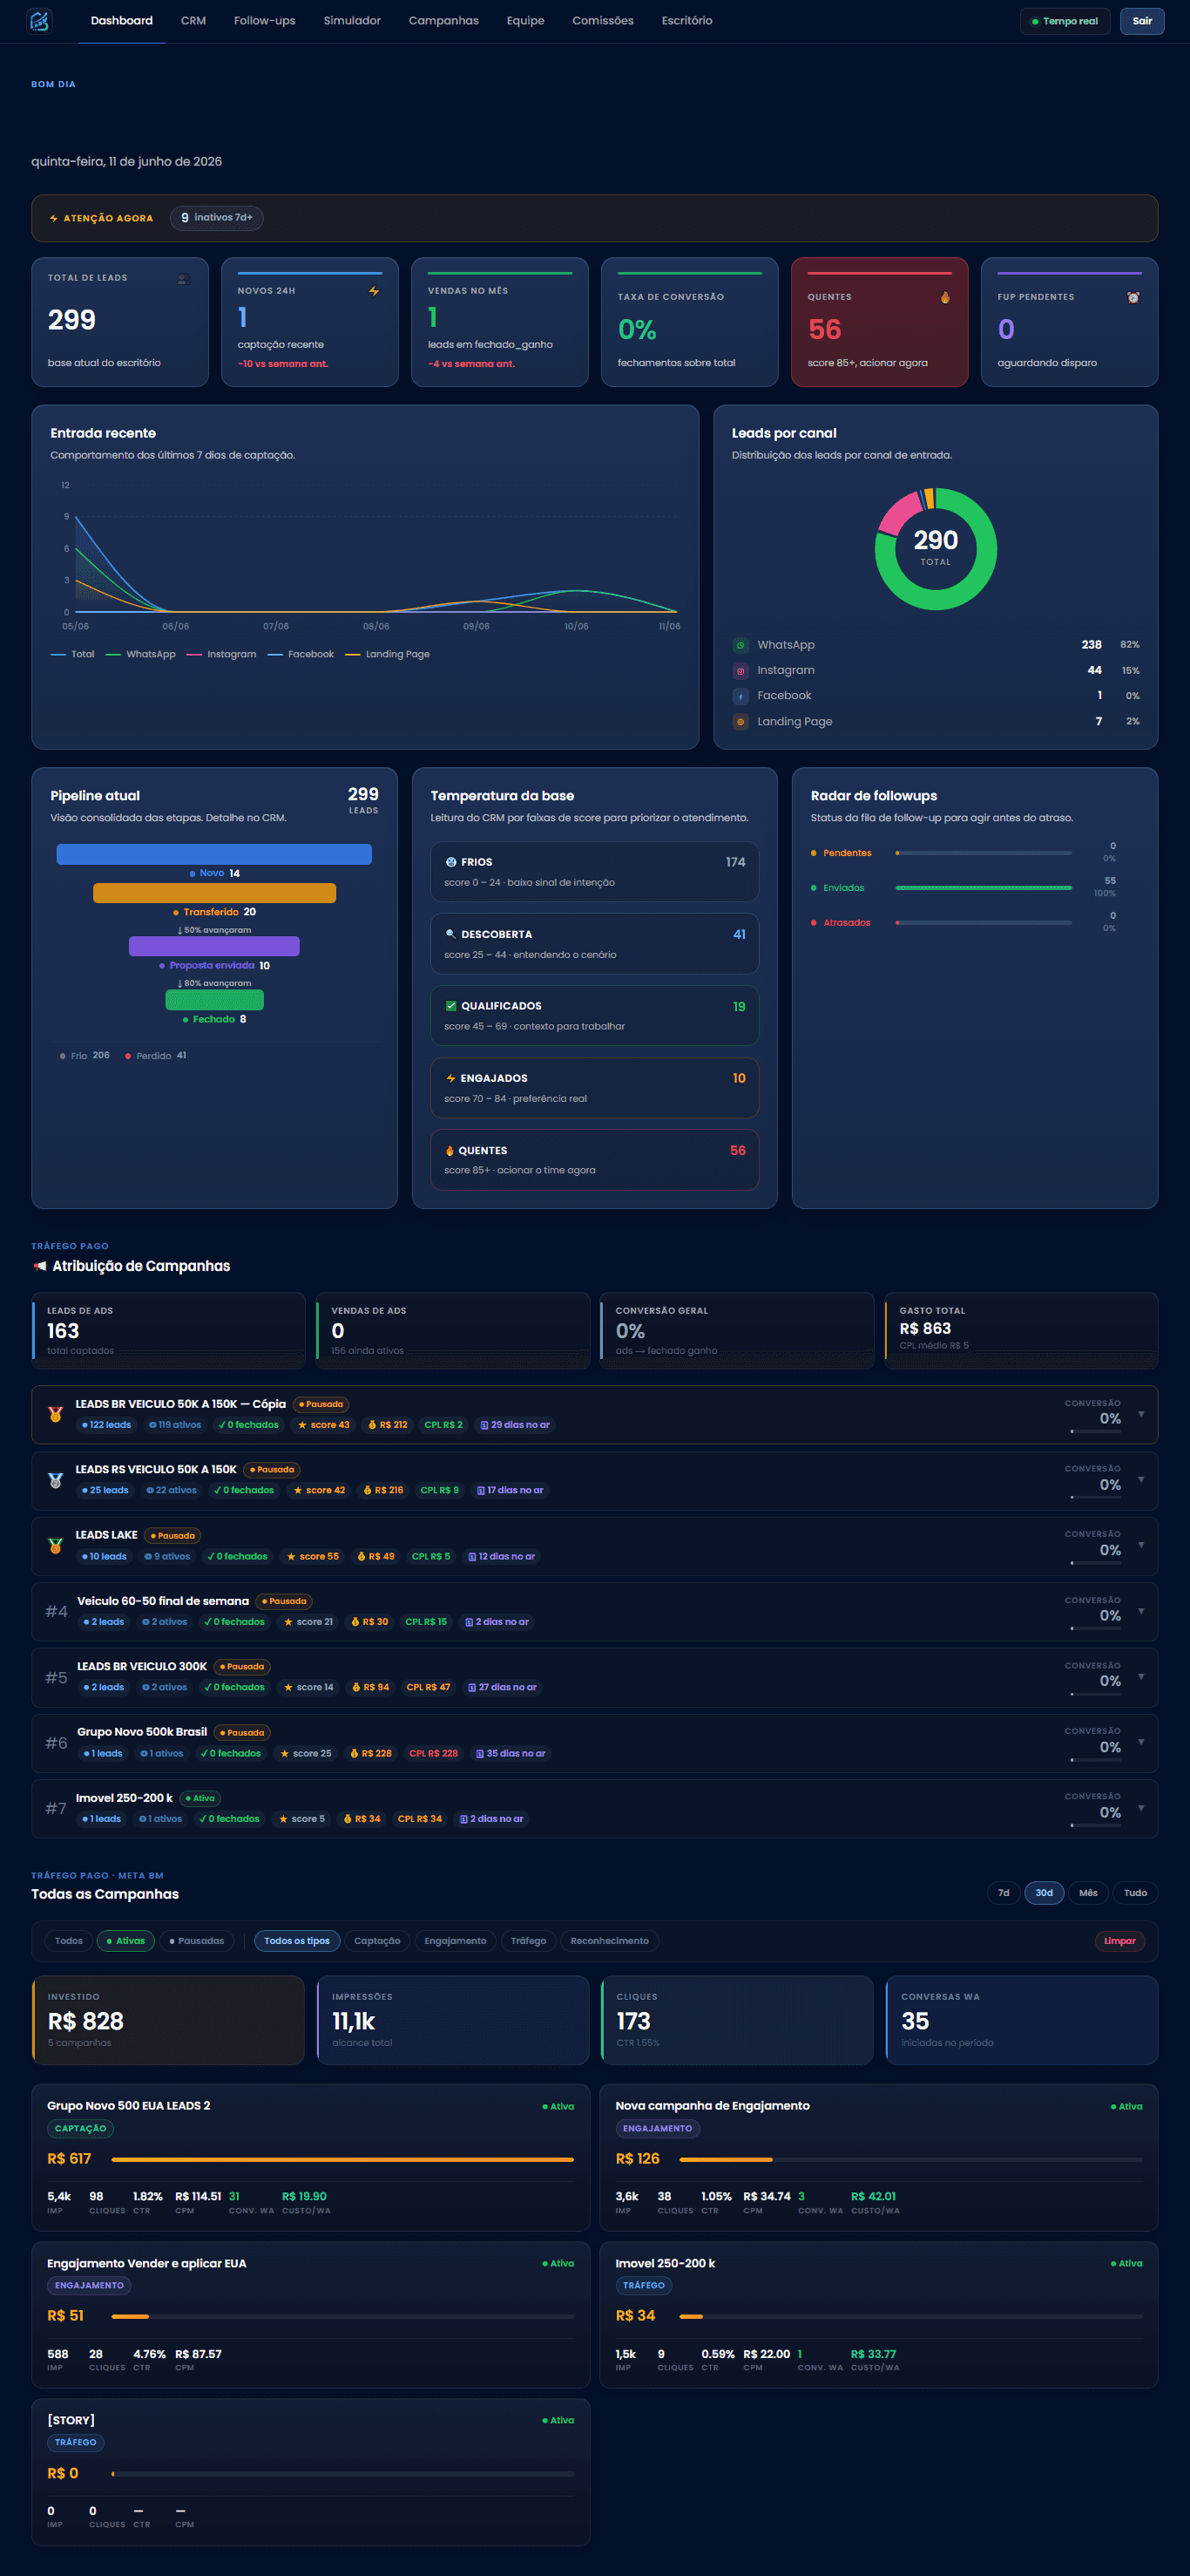
Task: Click the Facebook channel icon in Leads por canal
Action: pyautogui.click(x=740, y=696)
